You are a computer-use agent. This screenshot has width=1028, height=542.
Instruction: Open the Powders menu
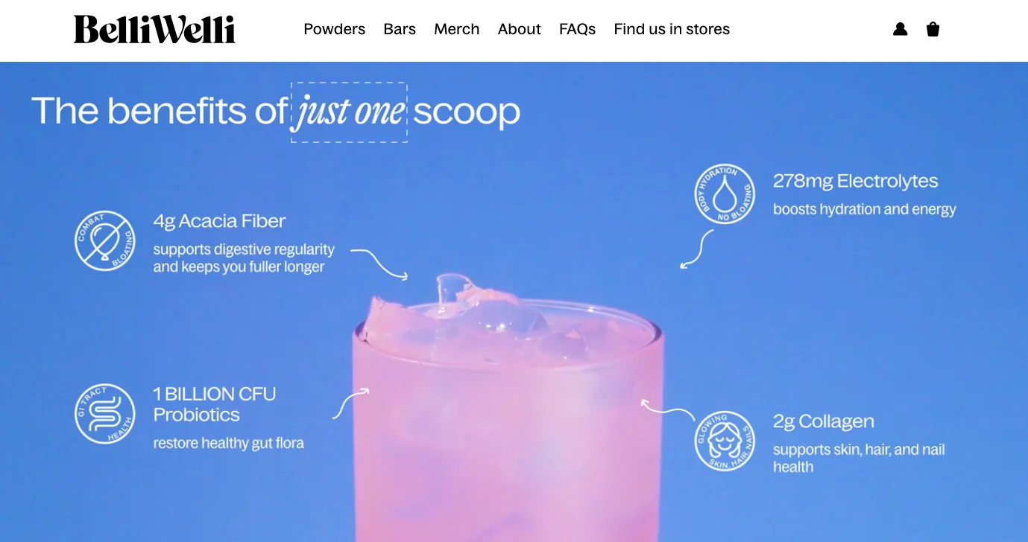tap(334, 29)
